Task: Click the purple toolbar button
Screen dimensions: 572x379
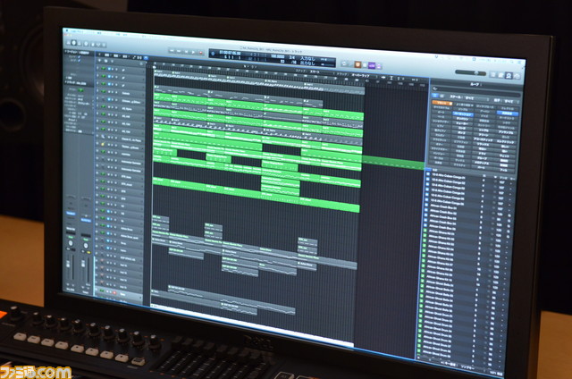Action: (371, 65)
